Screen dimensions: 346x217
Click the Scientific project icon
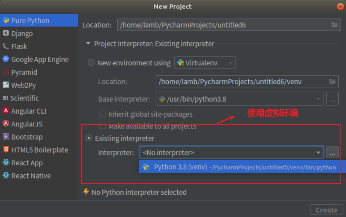(x=5, y=98)
